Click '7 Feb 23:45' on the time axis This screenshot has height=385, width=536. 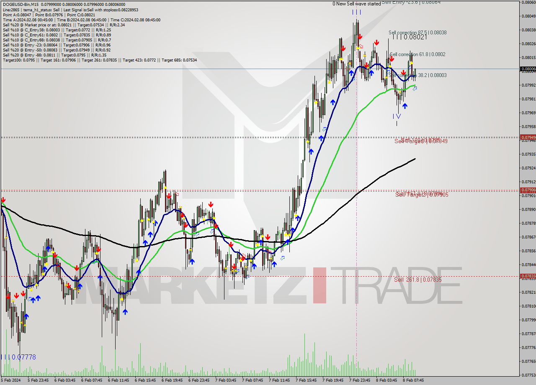pyautogui.click(x=360, y=380)
